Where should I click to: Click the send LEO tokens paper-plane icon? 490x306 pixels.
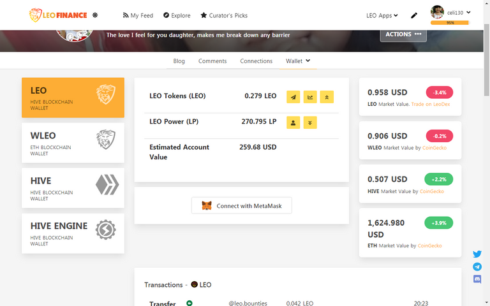[293, 97]
